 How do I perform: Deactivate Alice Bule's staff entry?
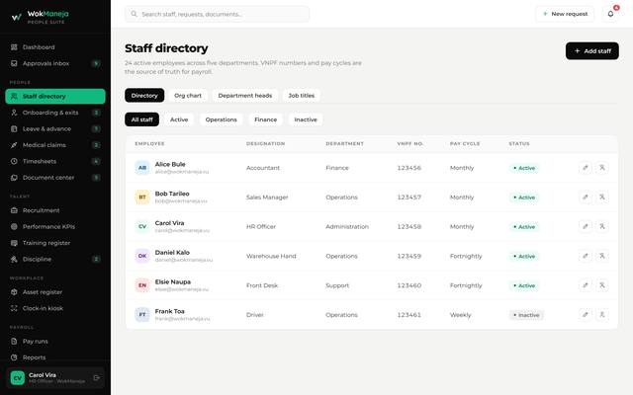click(602, 168)
